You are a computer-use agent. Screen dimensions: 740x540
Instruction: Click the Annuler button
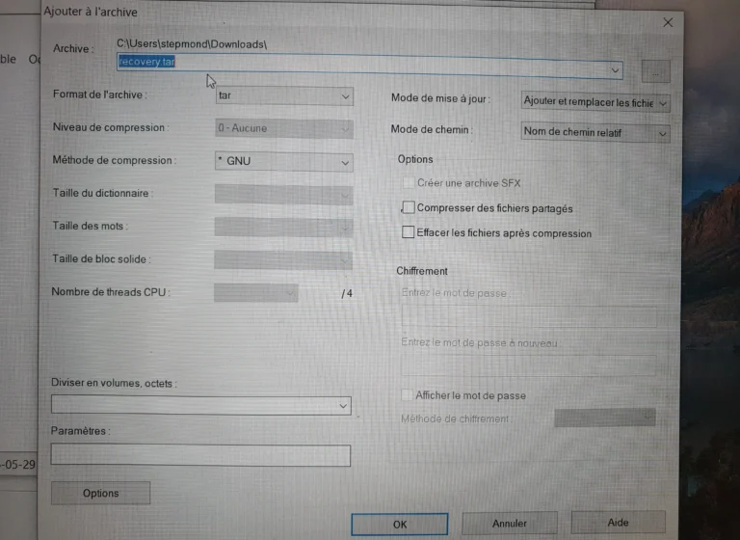tap(509, 523)
